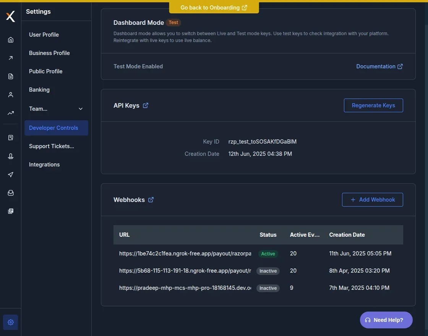Toggle the Test Mode Enabled setting
Screen dimensions: 428x336
(x=138, y=66)
